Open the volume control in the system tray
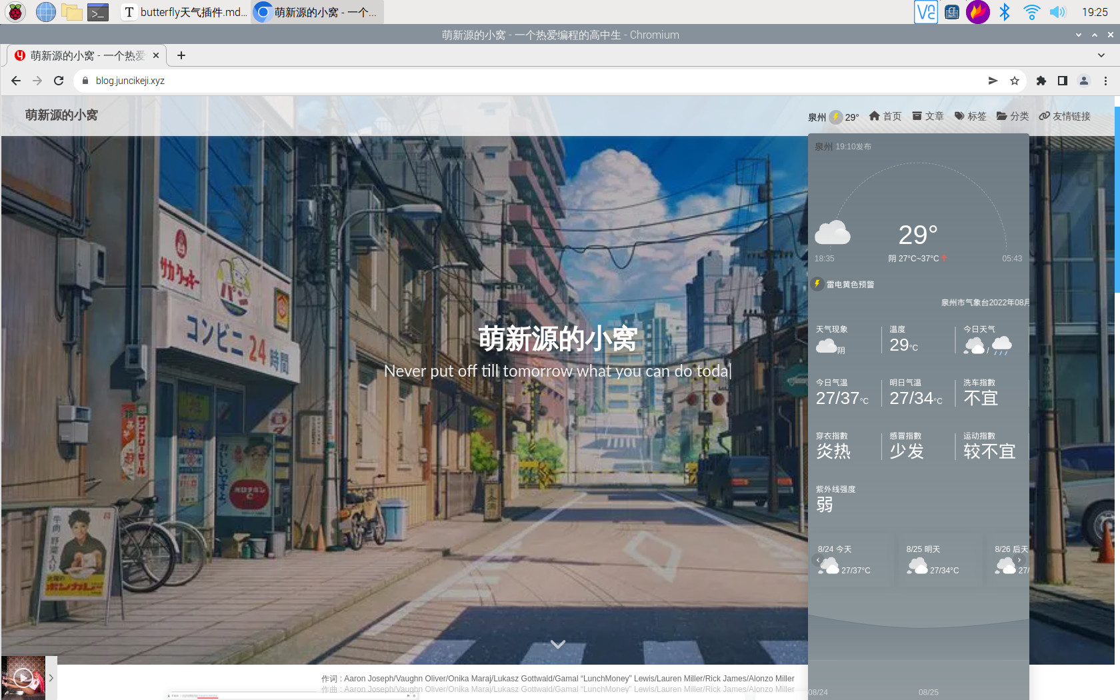 tap(1058, 12)
